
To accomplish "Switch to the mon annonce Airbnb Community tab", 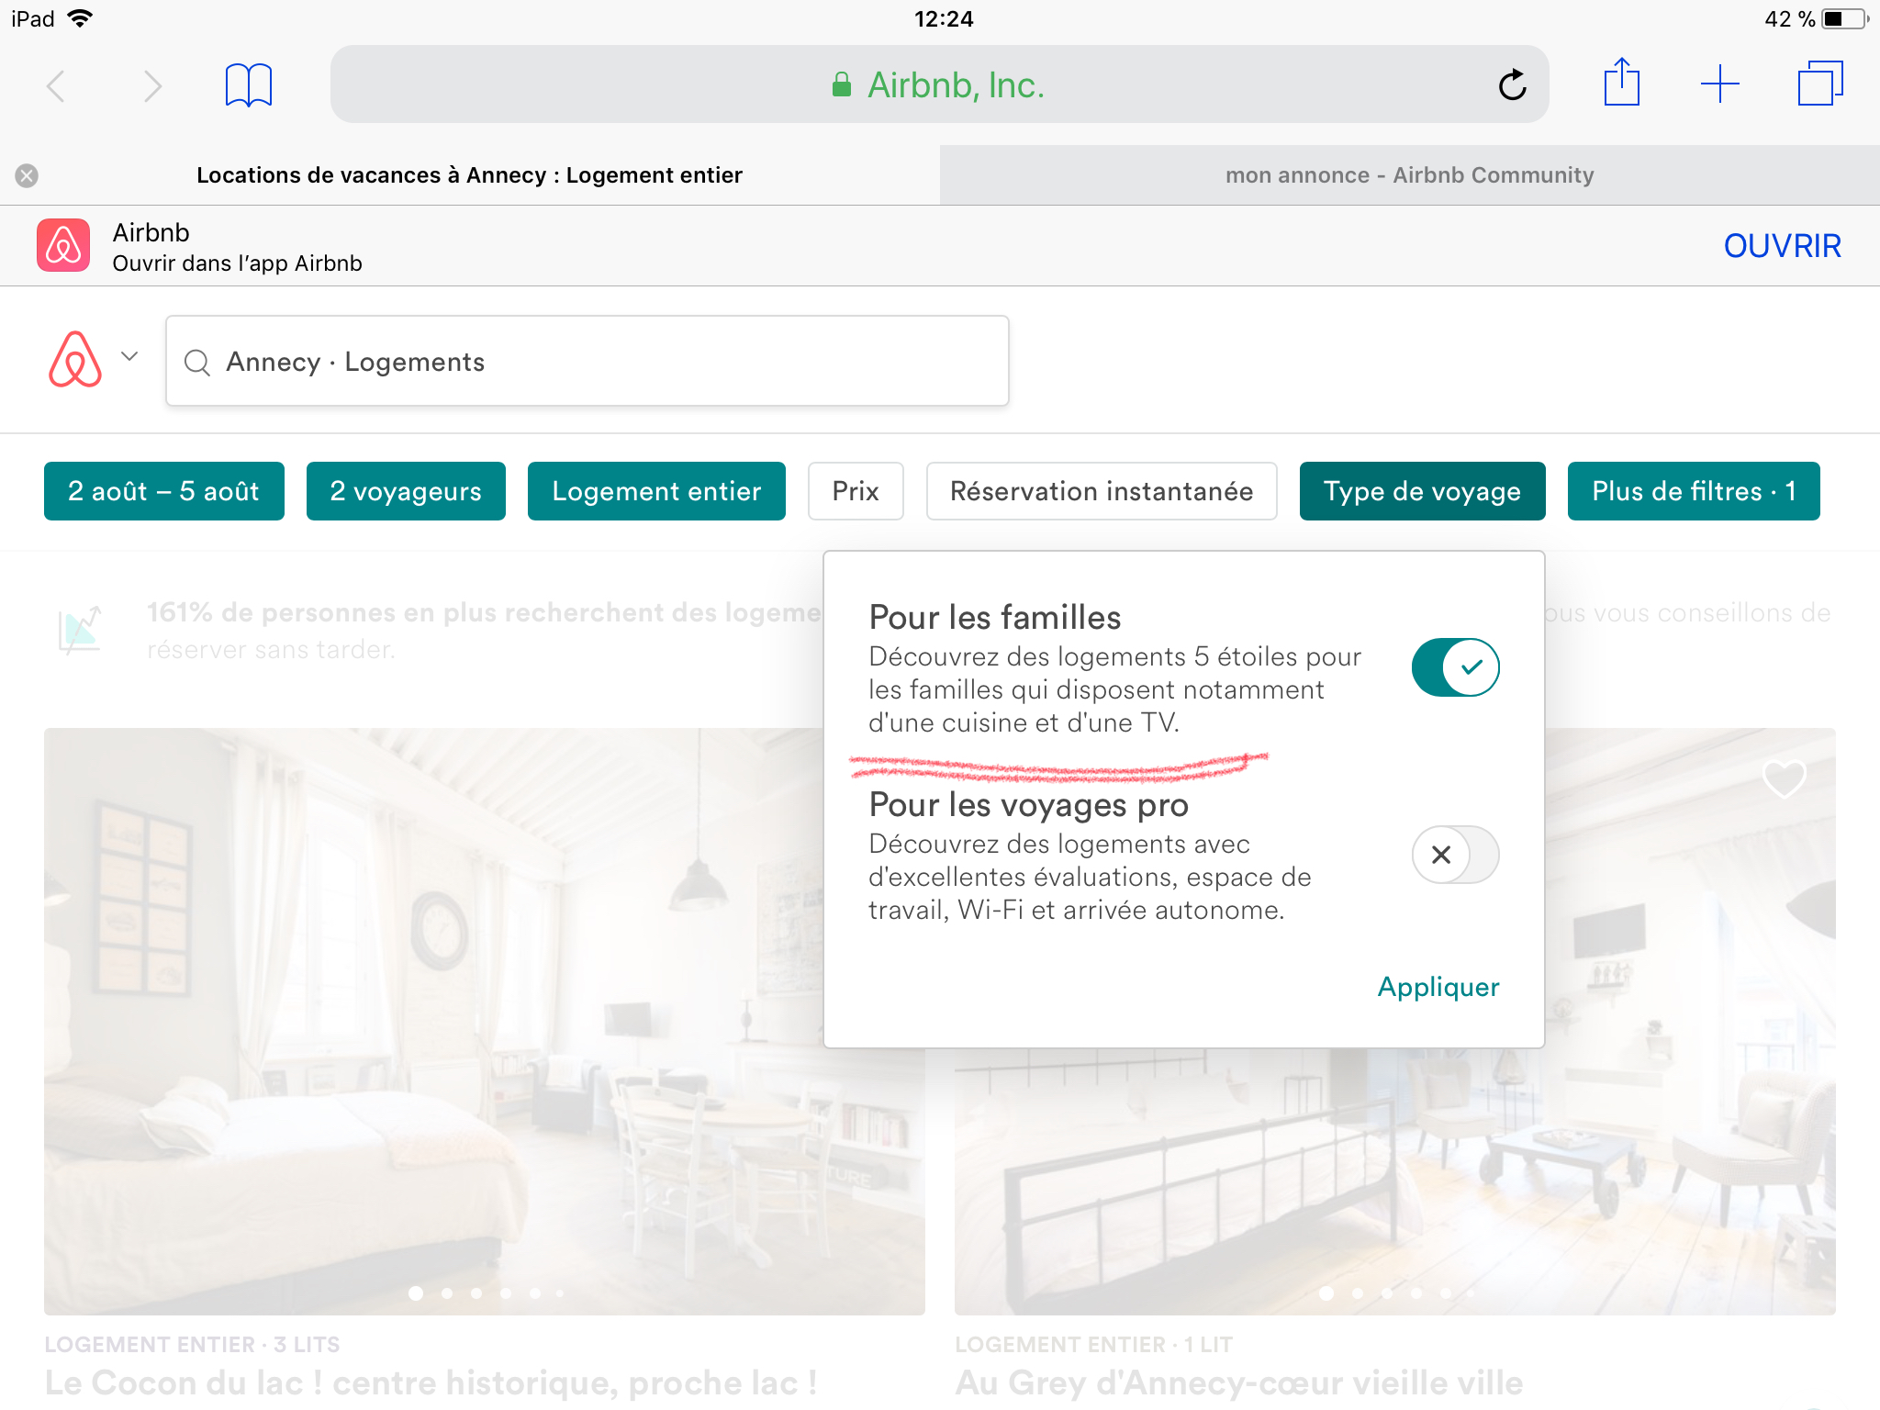I will click(1409, 174).
